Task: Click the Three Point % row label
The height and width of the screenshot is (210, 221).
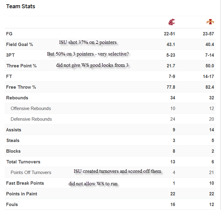Action: pyautogui.click(x=21, y=66)
